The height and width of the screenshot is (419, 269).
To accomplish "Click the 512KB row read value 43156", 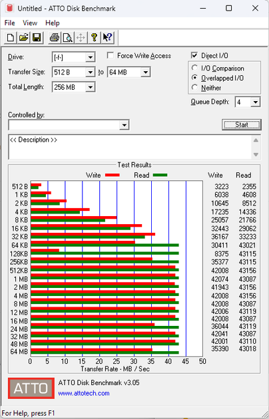I will [x=248, y=271].
